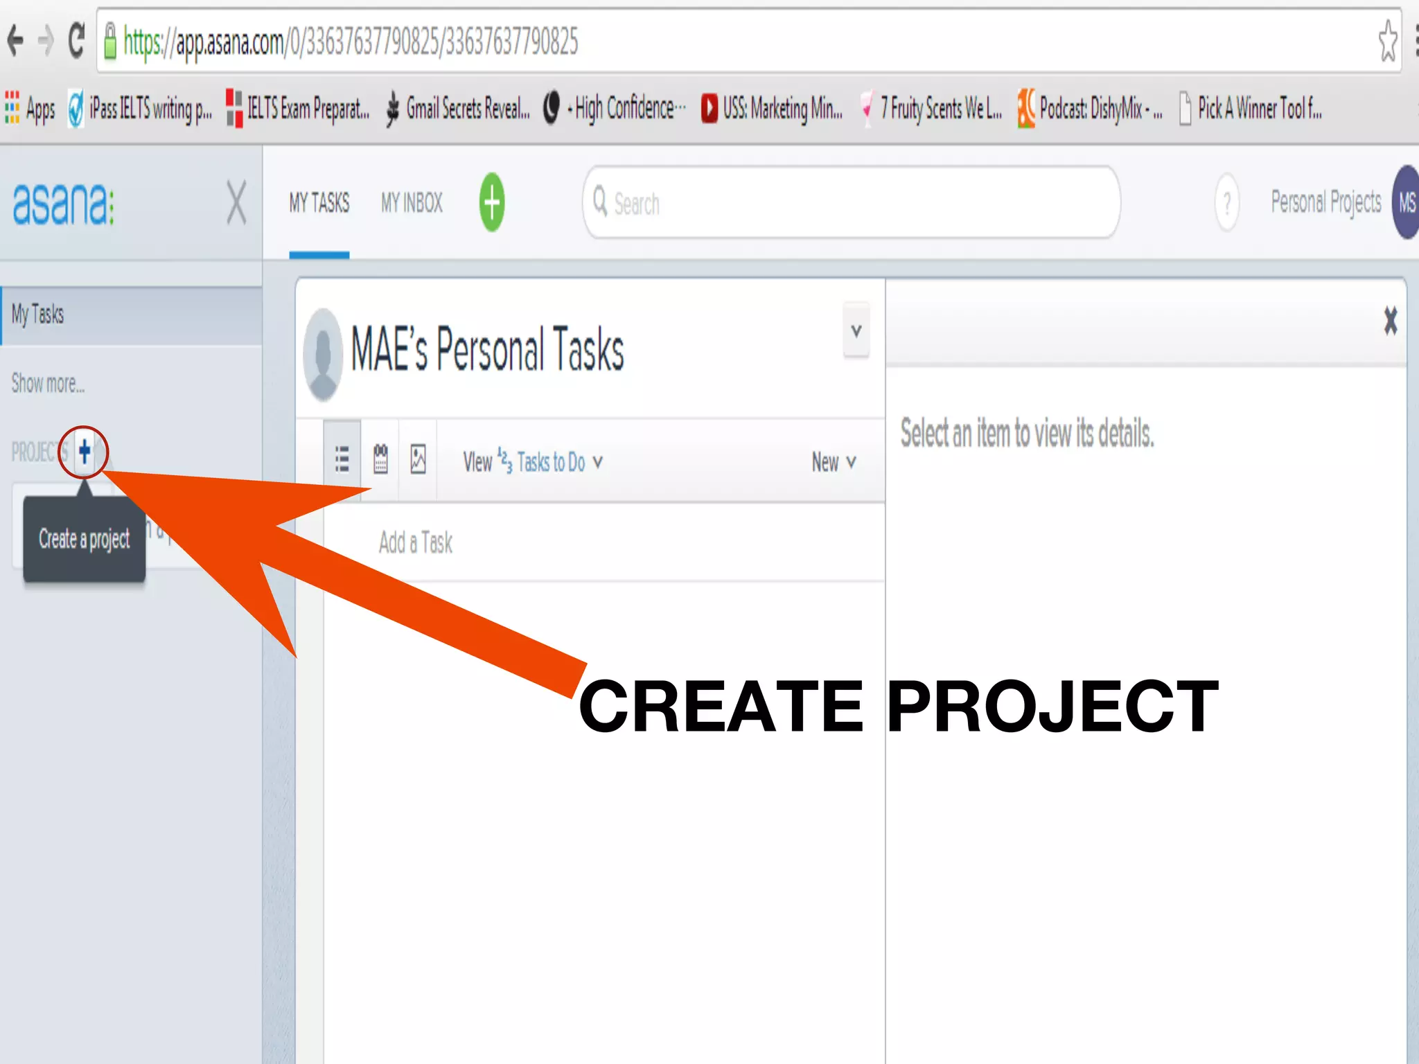The height and width of the screenshot is (1064, 1419).
Task: Click plus icon to create project
Action: click(x=84, y=452)
